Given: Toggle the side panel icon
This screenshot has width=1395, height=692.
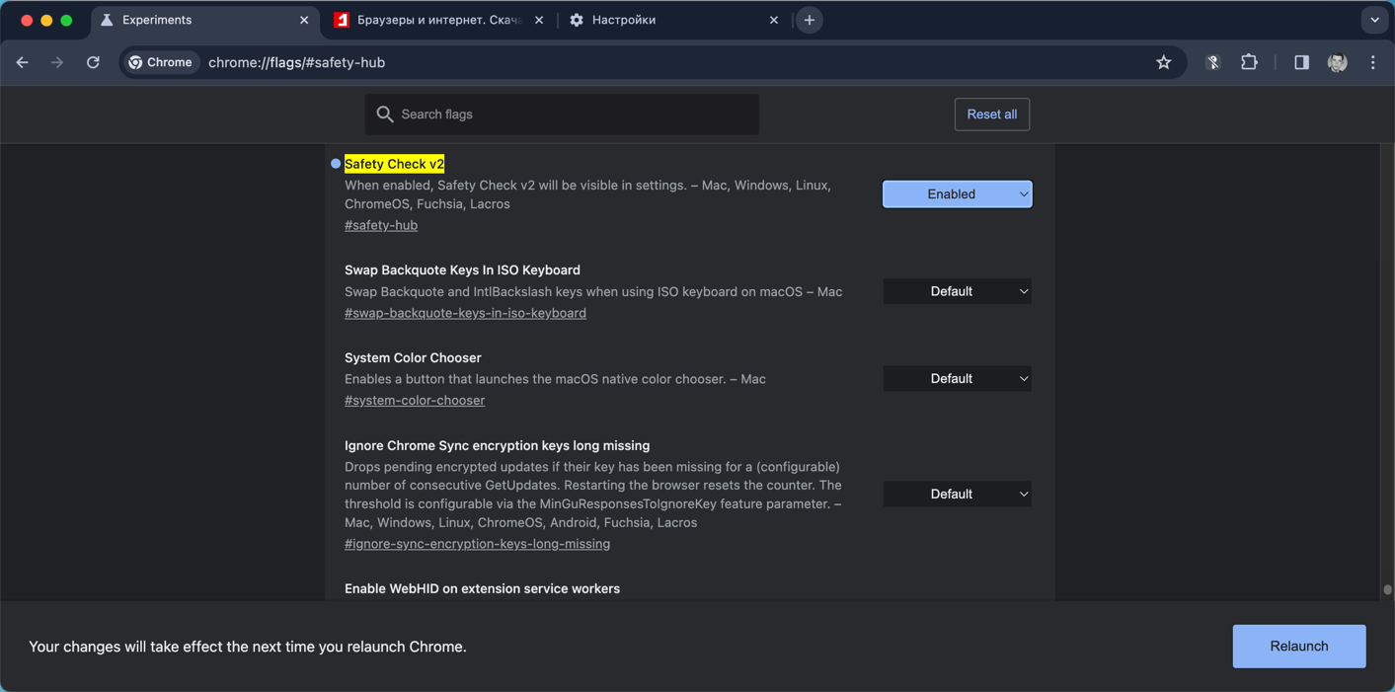Looking at the screenshot, I should coord(1301,62).
